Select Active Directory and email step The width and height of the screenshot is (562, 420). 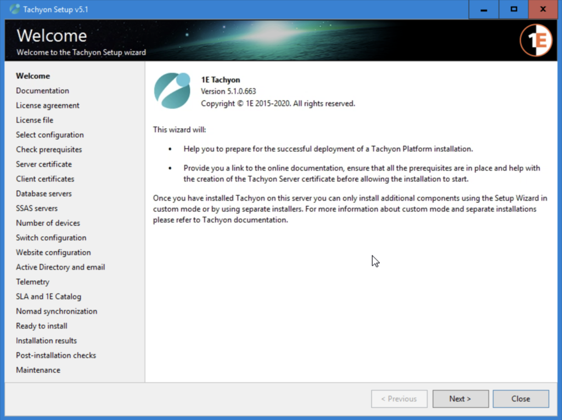[x=60, y=267]
